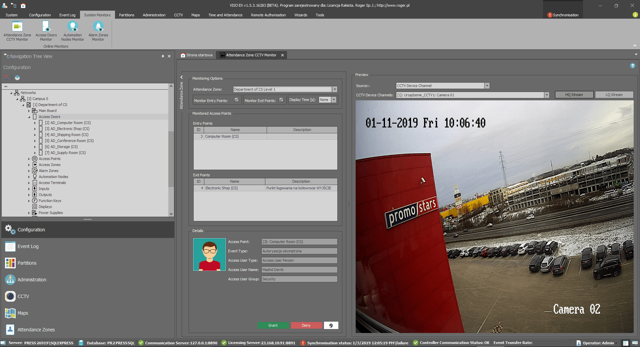Pin the Navigation Tree View panel
The height and width of the screenshot is (347, 640).
click(x=163, y=56)
